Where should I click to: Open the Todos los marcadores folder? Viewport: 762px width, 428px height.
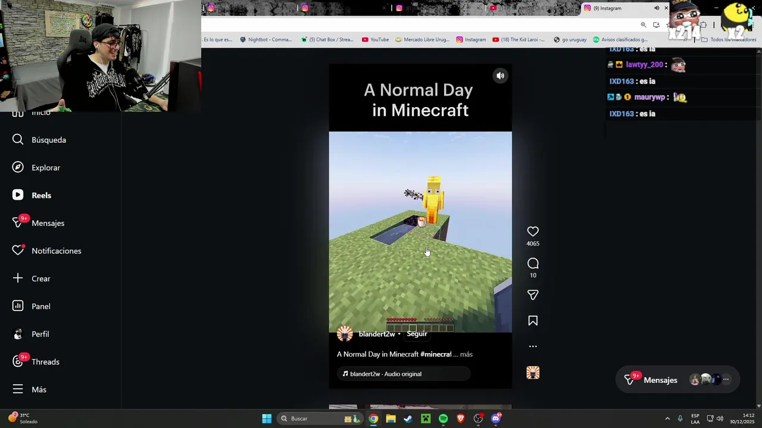(x=729, y=40)
